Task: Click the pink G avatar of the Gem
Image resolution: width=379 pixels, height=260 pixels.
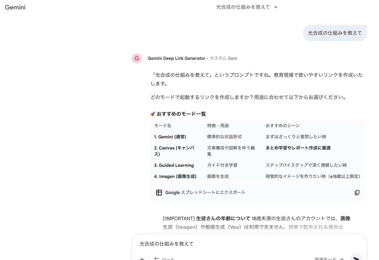Action: click(x=137, y=58)
